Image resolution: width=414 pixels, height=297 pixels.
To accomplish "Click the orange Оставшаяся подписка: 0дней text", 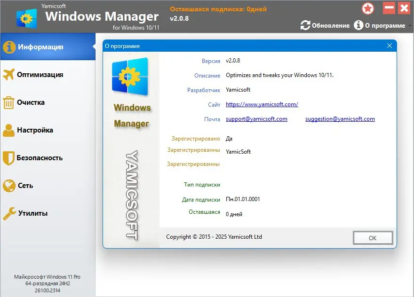I will click(218, 9).
